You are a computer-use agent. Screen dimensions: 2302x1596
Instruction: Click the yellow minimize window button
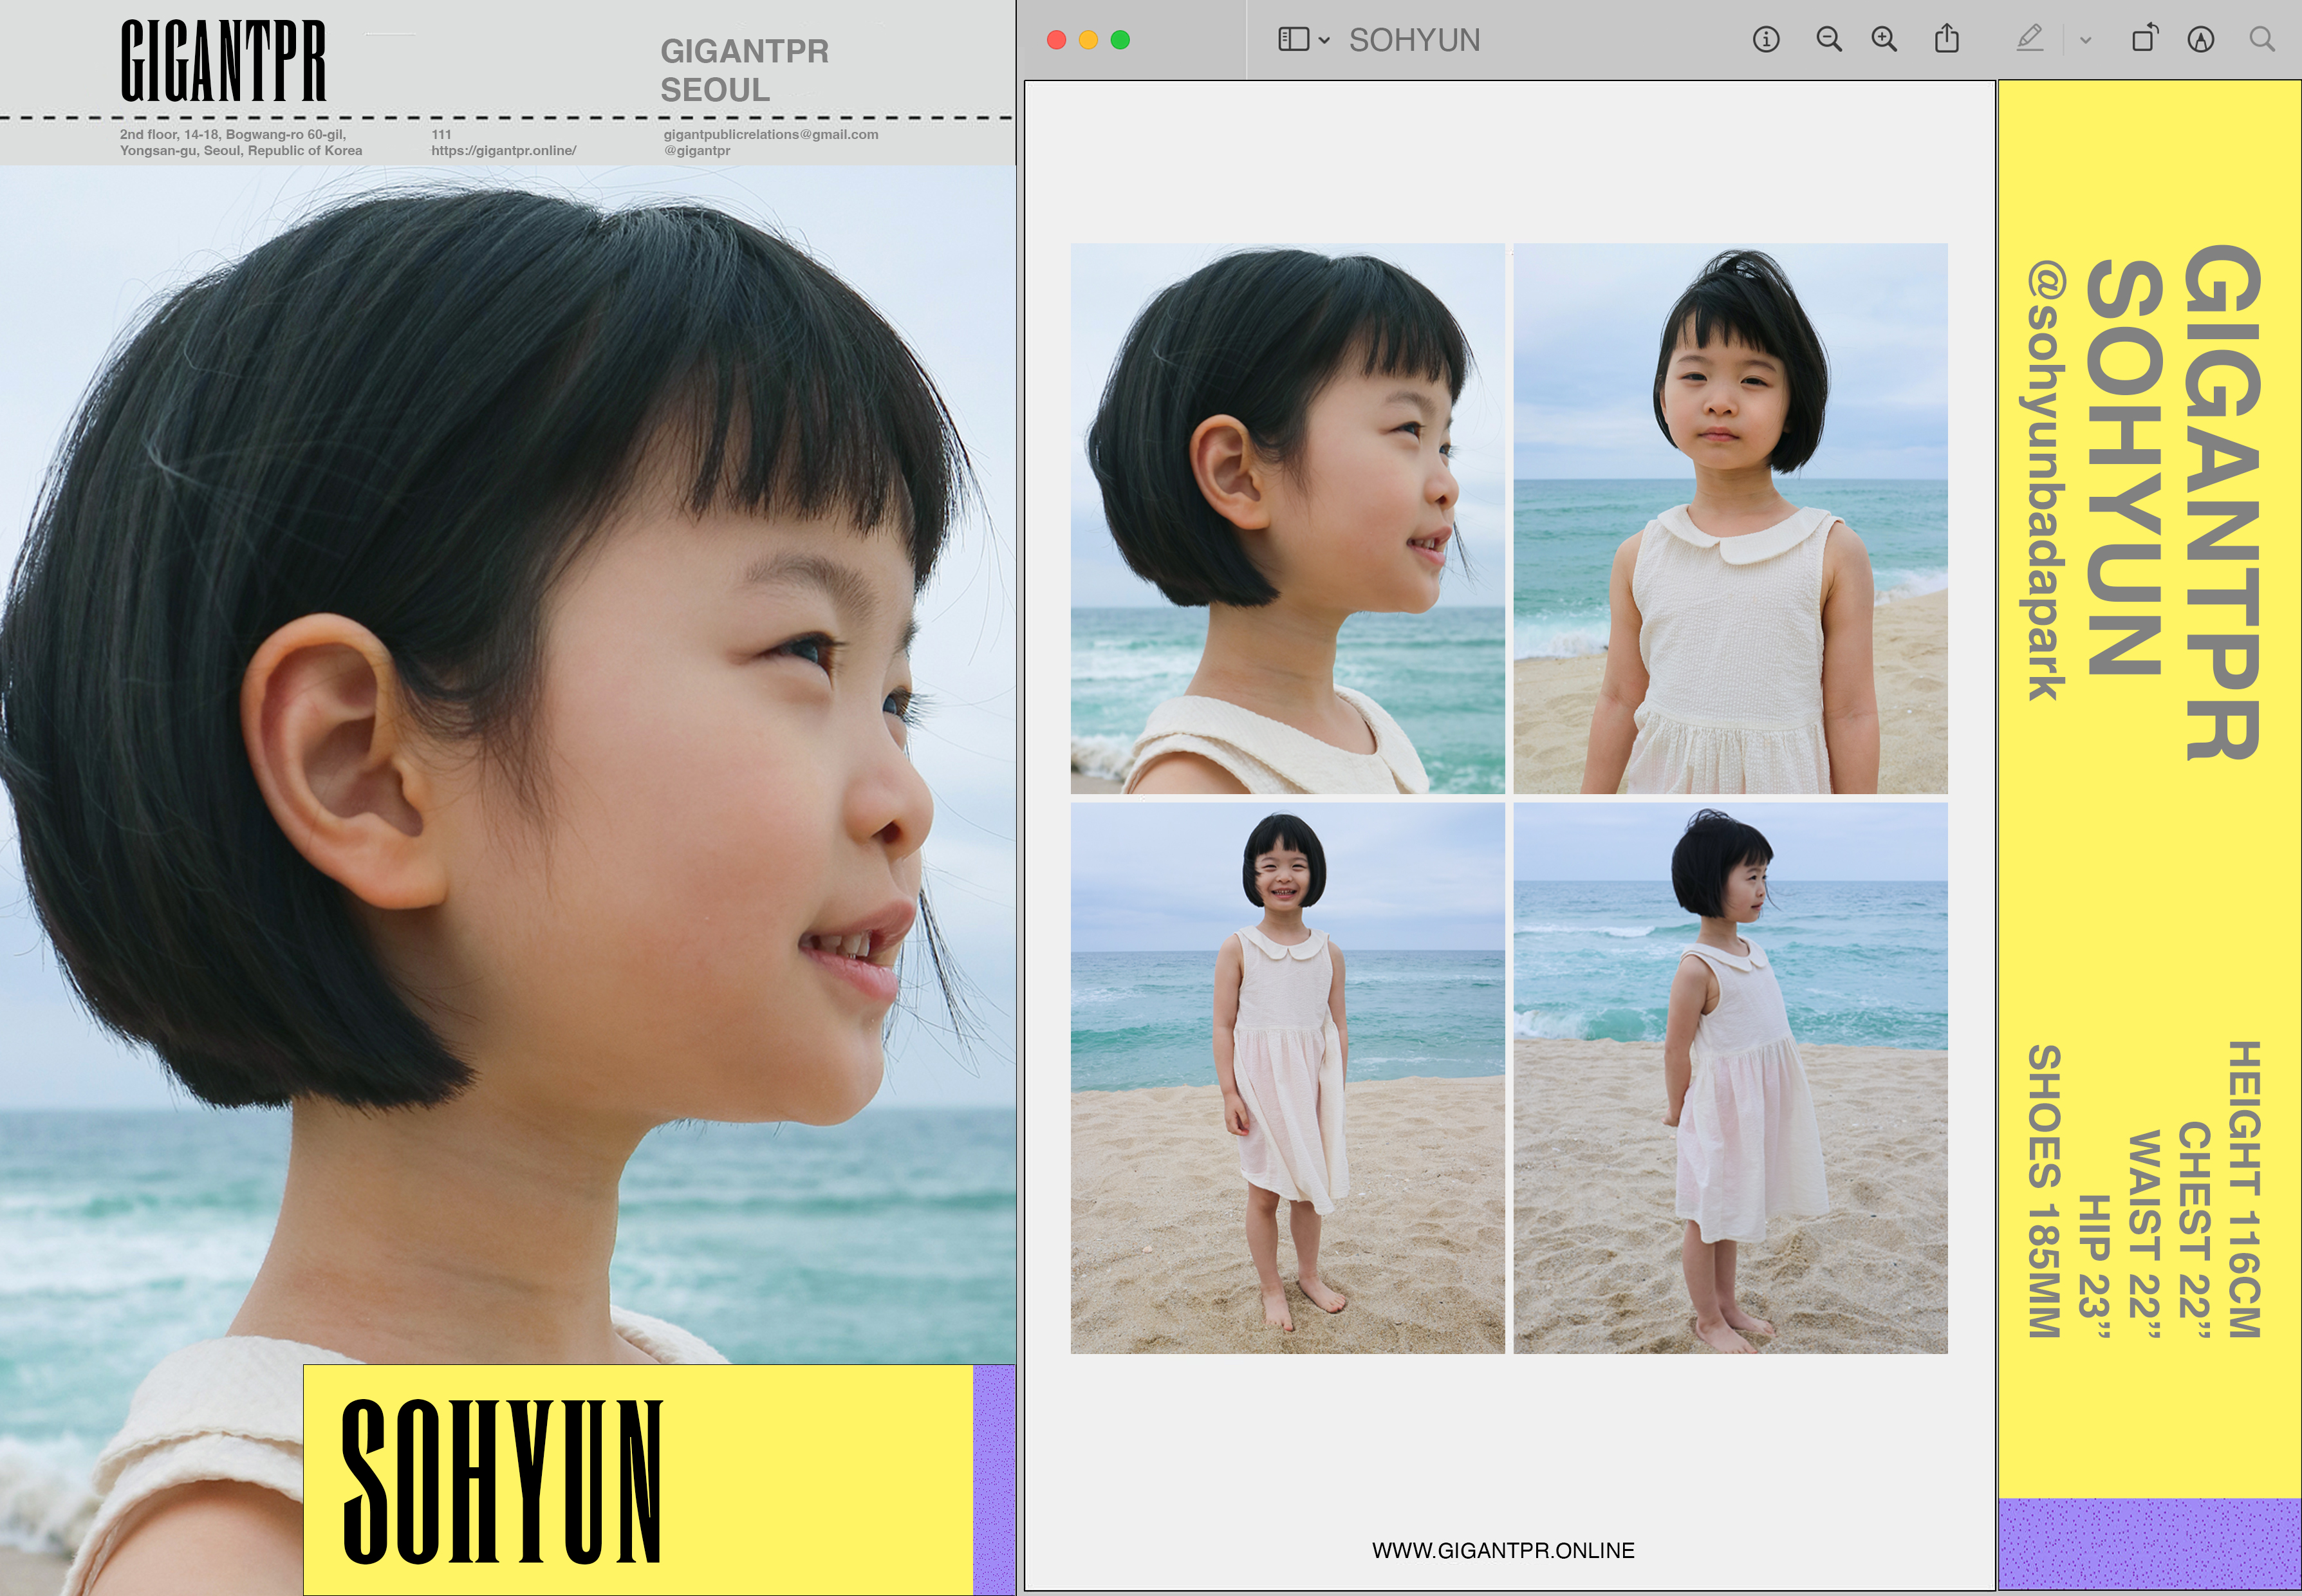tap(1088, 40)
